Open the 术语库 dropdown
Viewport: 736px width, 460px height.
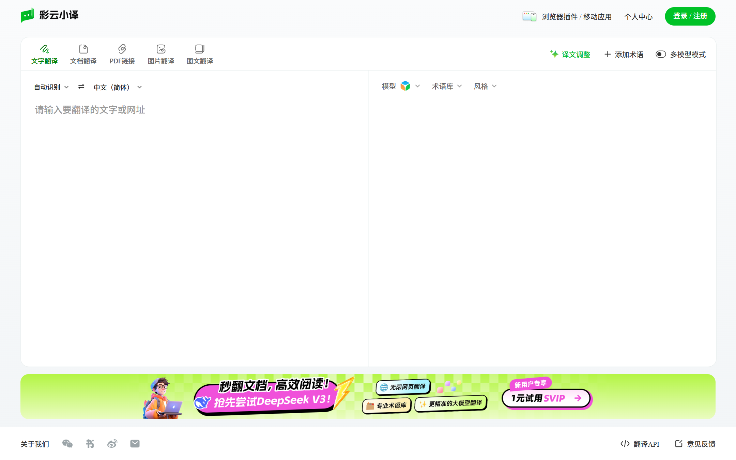[x=447, y=86]
